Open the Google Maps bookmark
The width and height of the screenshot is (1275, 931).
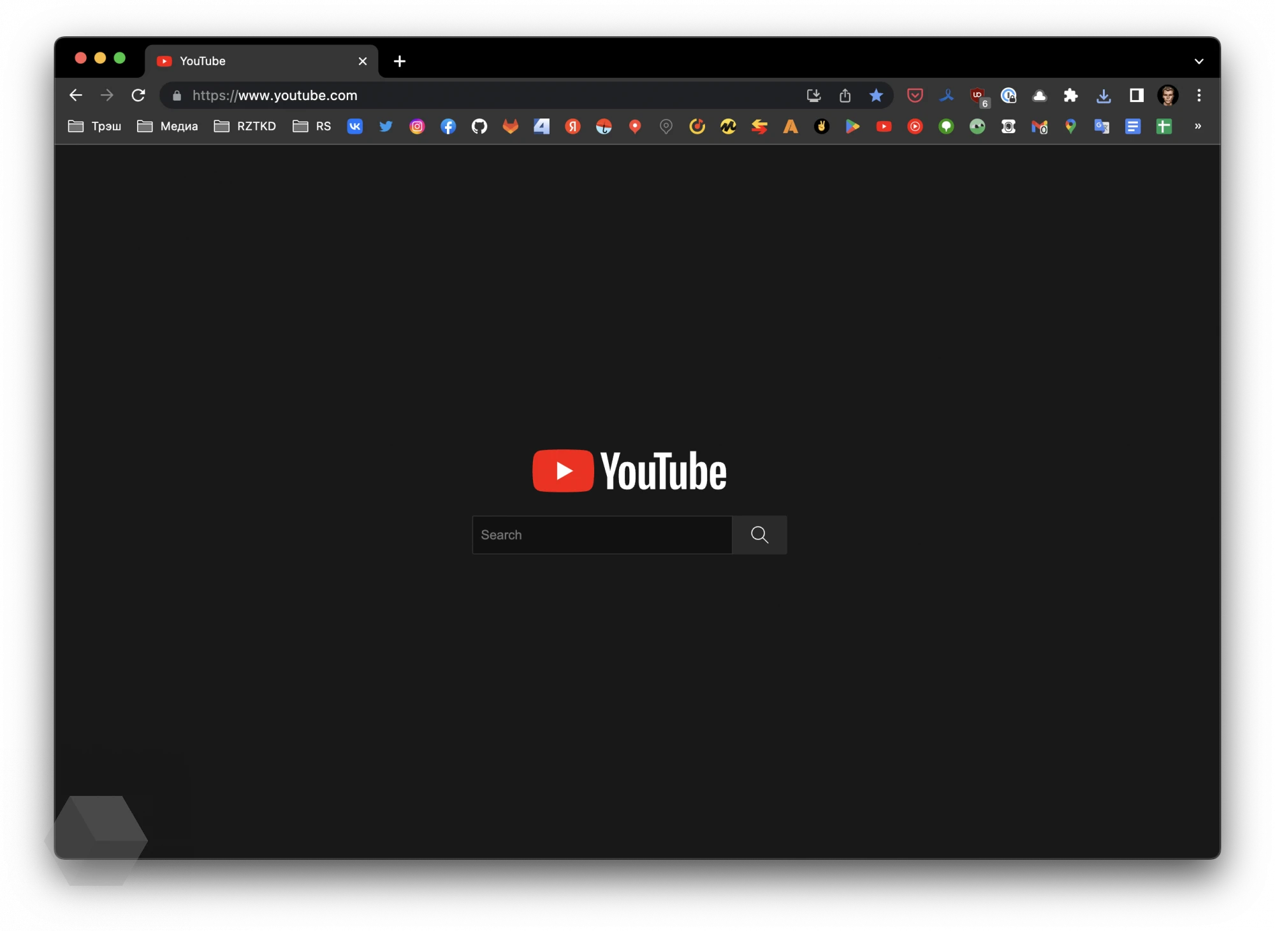(1071, 126)
